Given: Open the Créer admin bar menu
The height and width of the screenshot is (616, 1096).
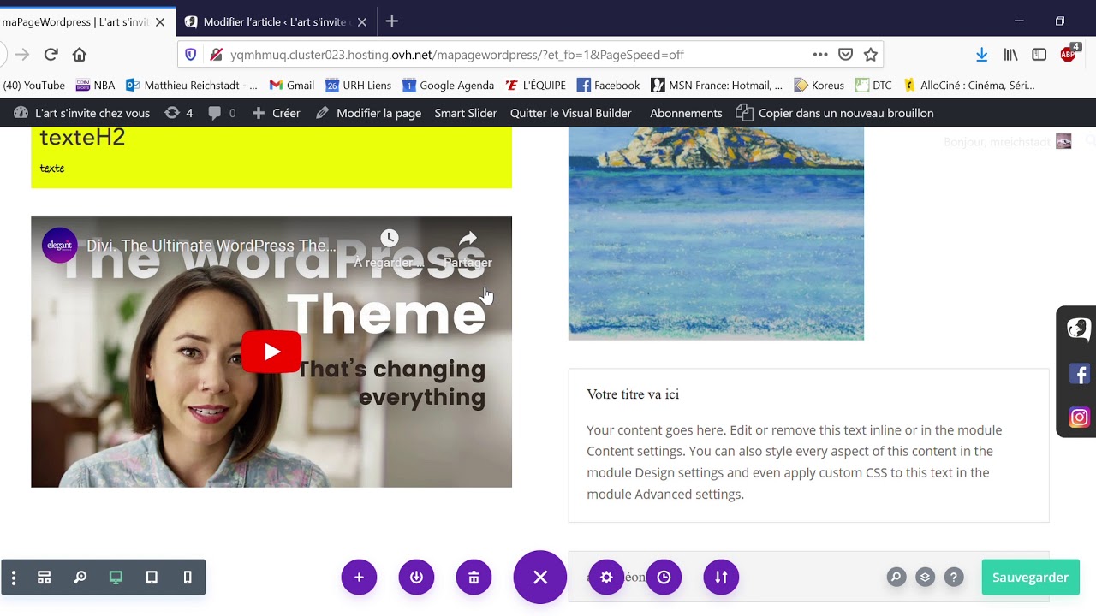Looking at the screenshot, I should (x=277, y=113).
